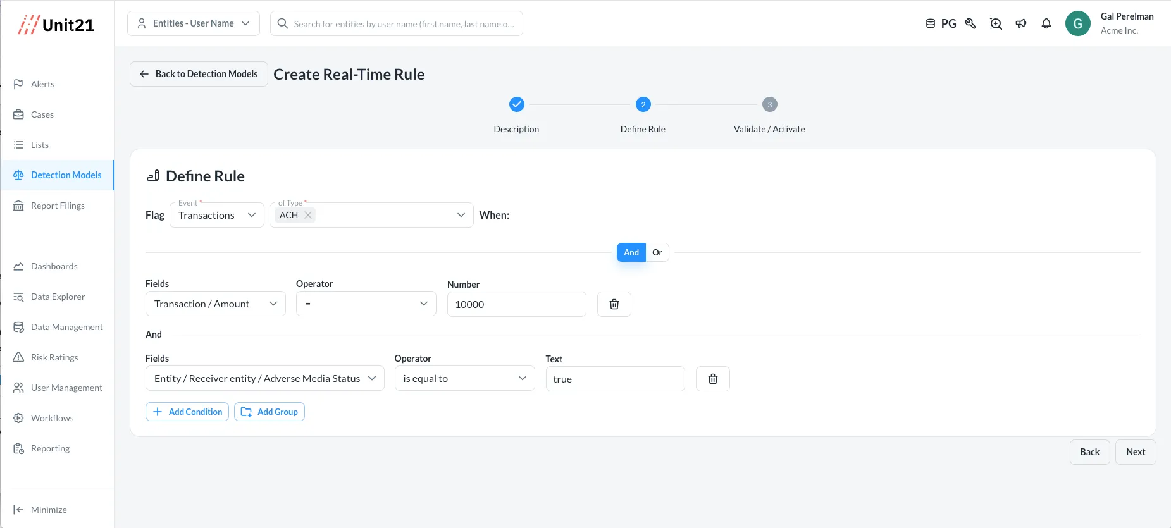Click the Risk Ratings warning icon
The image size is (1171, 528).
18,357
